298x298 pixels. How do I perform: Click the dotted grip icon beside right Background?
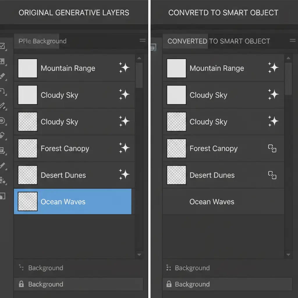pos(168,268)
